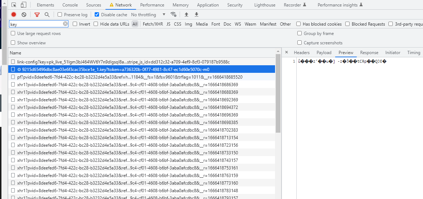The width and height of the screenshot is (423, 199).
Task: Filter requests by JS type
Action: [168, 24]
